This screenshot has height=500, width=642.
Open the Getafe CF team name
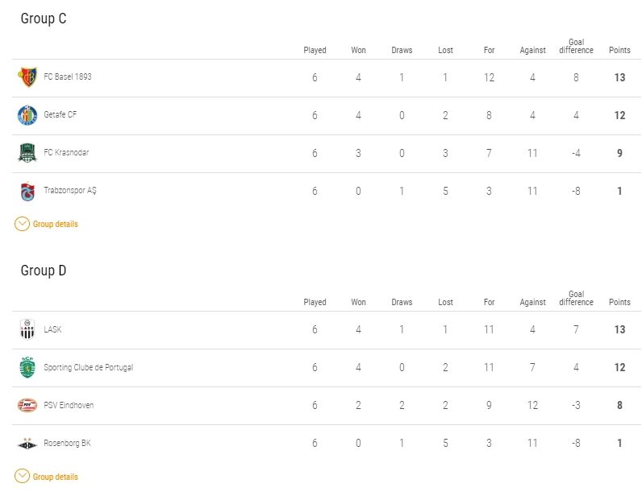pos(60,114)
